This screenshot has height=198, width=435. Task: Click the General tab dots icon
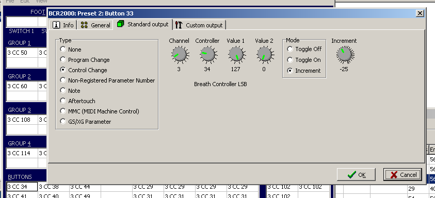click(x=84, y=25)
